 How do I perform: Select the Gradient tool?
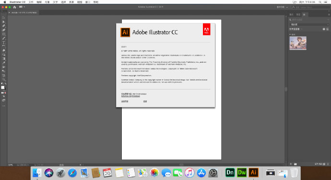(x=3, y=59)
